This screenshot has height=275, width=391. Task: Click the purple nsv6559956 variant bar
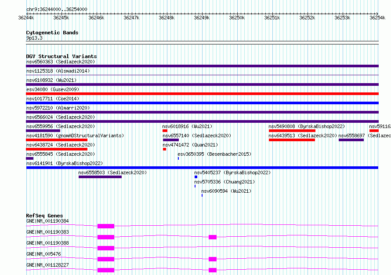tap(43, 131)
